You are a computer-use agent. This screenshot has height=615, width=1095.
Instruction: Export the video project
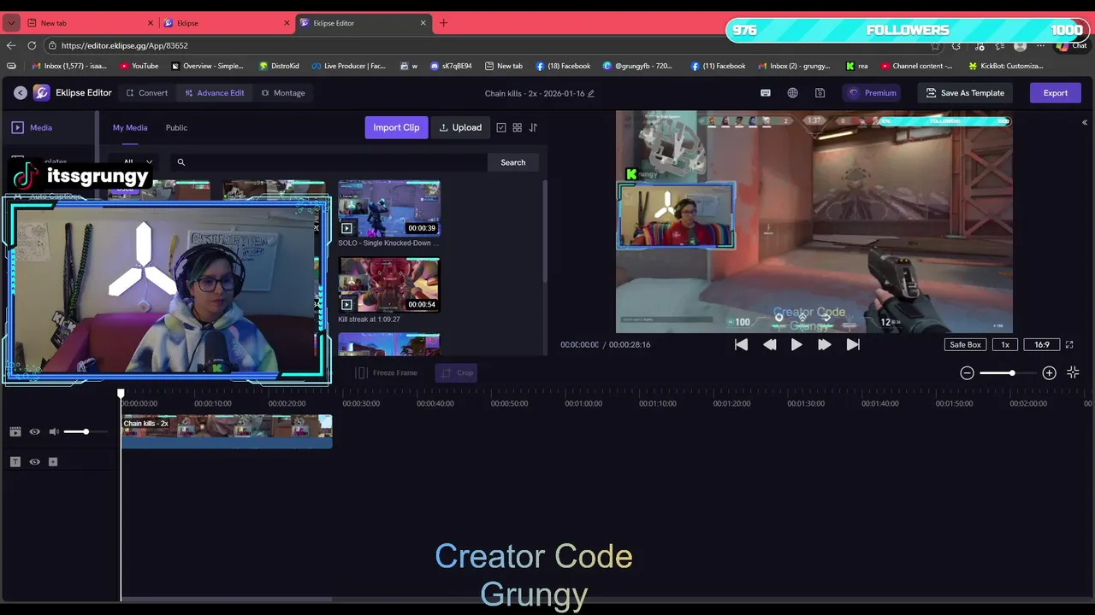[x=1055, y=93]
